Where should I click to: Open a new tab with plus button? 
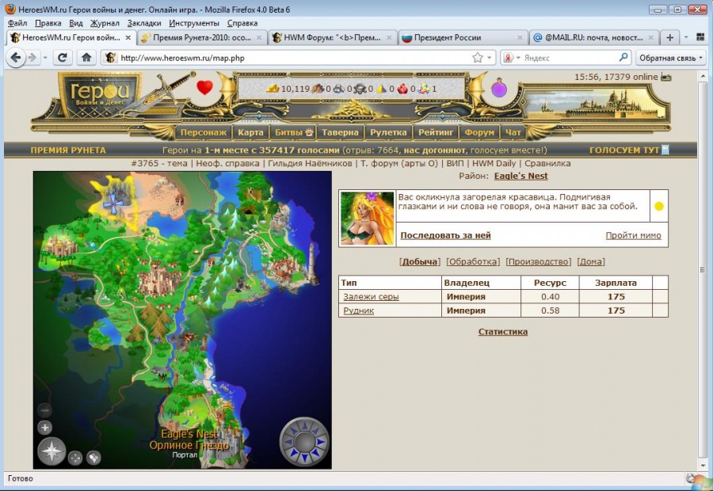coord(669,37)
